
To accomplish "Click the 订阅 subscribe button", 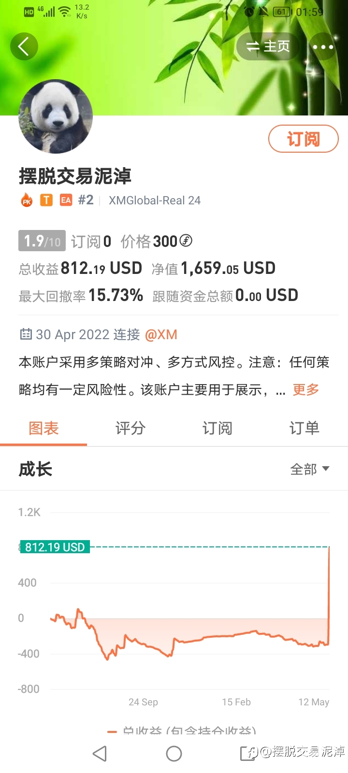I will [304, 139].
